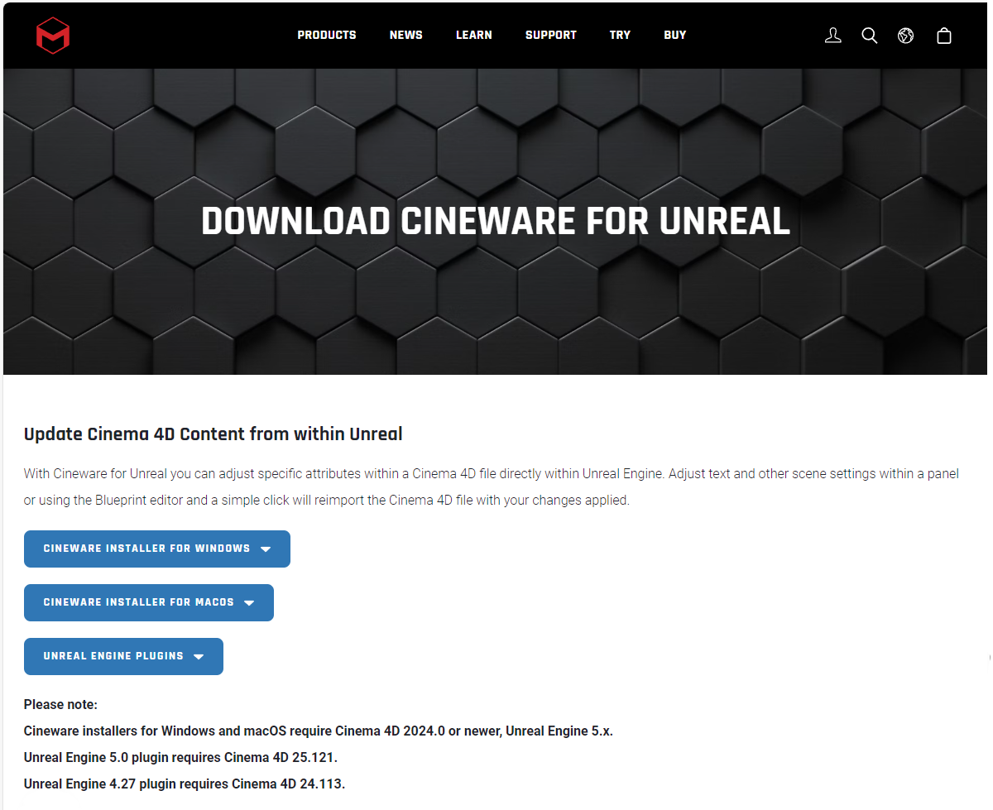Click the Maxon logo in the header
The height and width of the screenshot is (810, 993).
coord(53,36)
